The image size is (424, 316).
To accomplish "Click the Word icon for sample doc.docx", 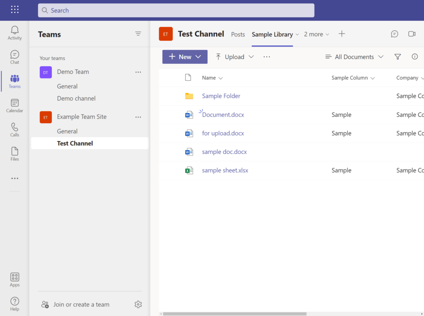I will (189, 152).
